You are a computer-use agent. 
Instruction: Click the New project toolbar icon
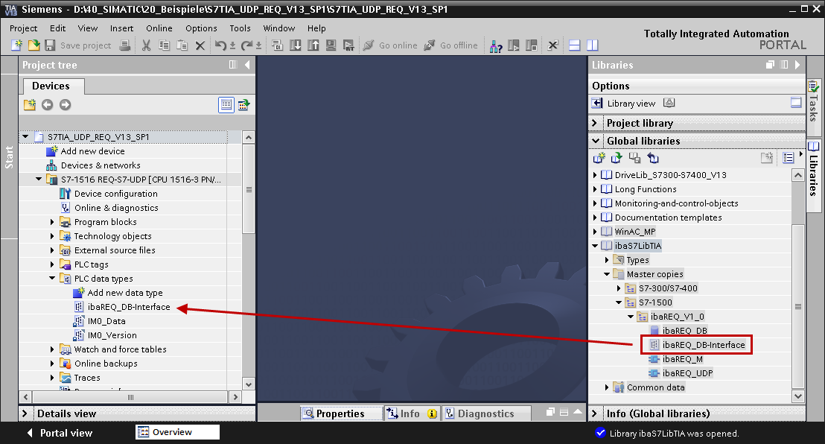tap(17, 45)
